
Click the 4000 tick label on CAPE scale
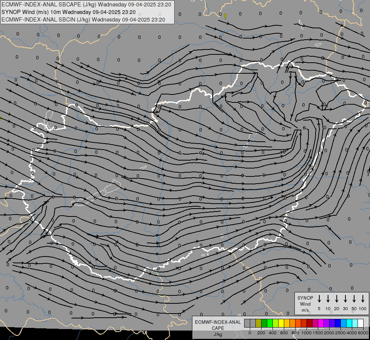(x=352, y=333)
